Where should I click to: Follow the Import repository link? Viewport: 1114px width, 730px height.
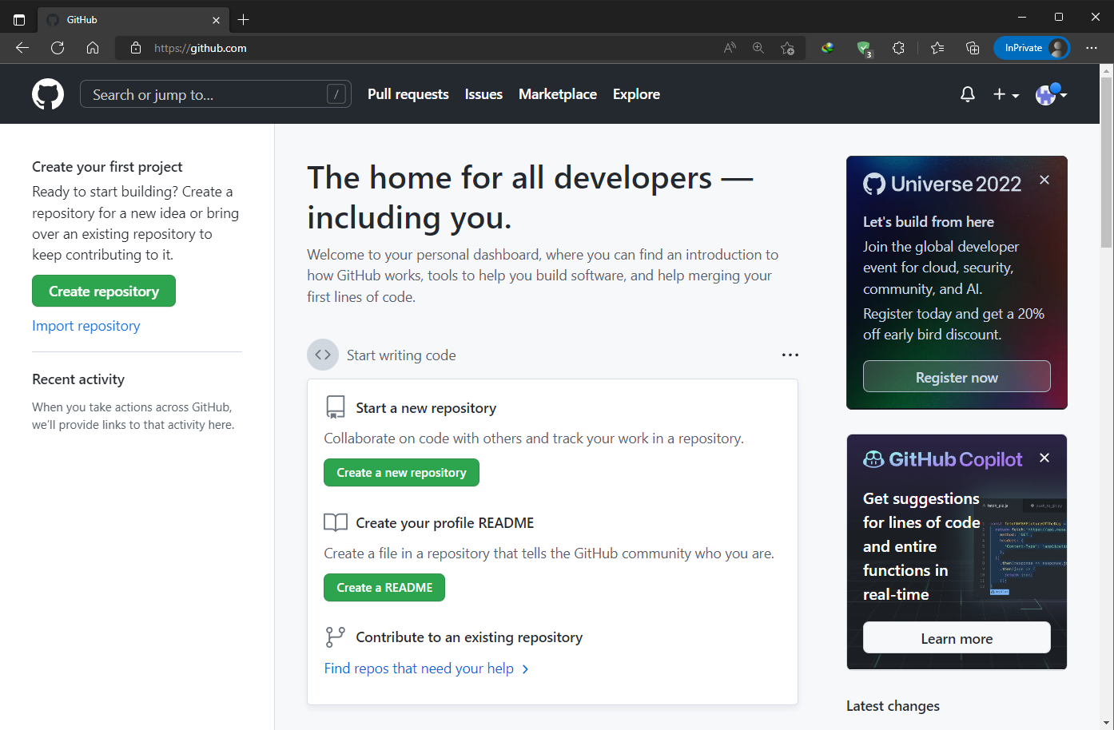point(86,326)
